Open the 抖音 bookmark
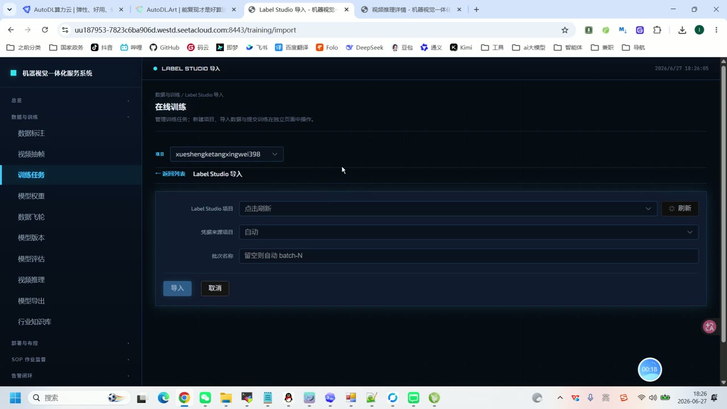Viewport: 727px width, 409px height. 102,48
